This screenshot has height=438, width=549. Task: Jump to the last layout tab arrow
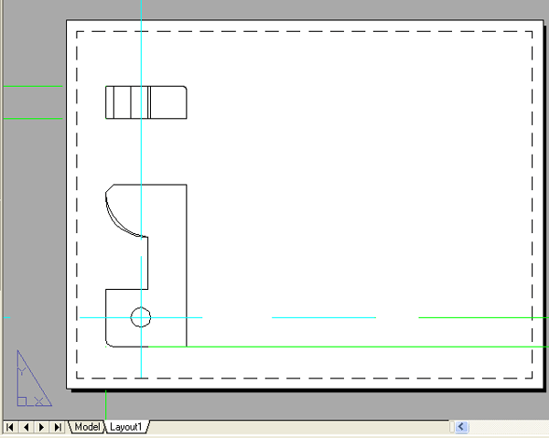pos(59,427)
